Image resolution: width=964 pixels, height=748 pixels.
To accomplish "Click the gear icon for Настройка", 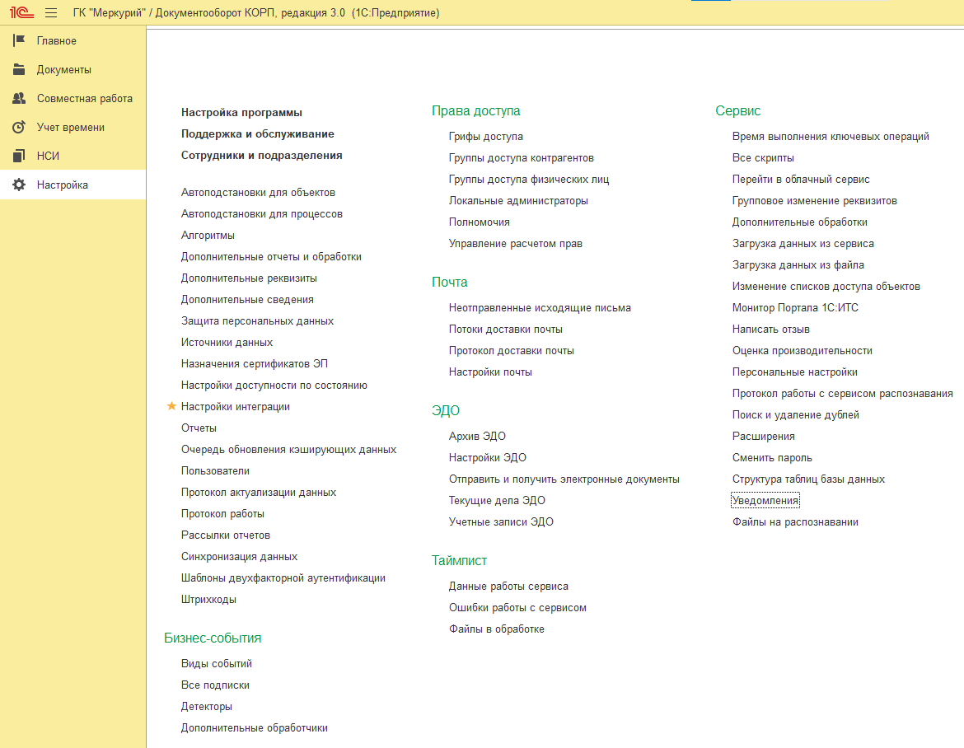I will pyautogui.click(x=19, y=185).
